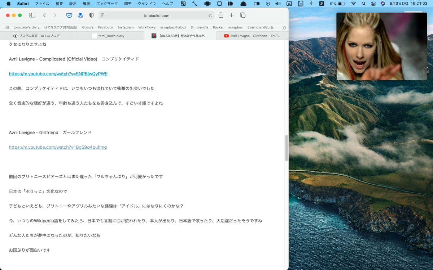Show tab overview icon

tap(243, 15)
